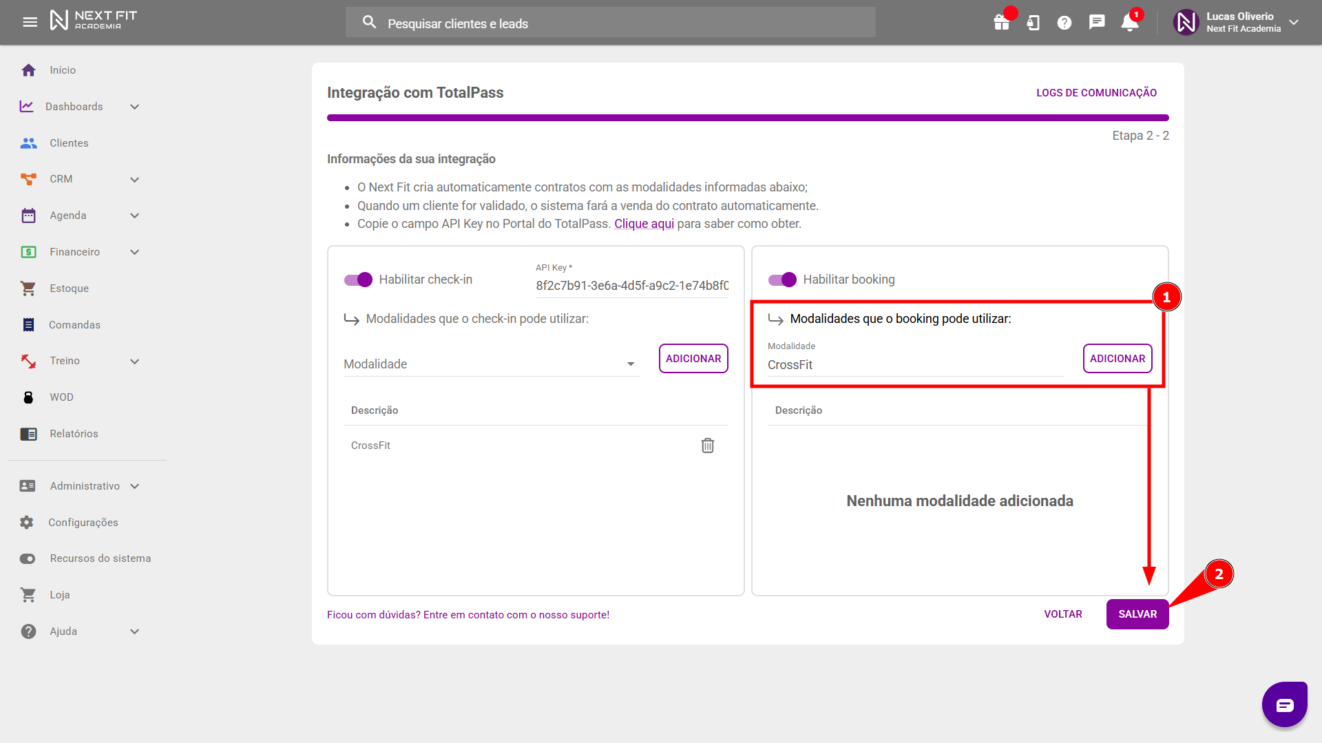
Task: Click the Next Fit Academia logo
Action: (x=93, y=20)
